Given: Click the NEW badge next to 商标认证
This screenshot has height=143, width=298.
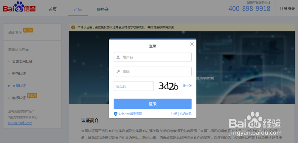Looking at the screenshot, I should [32, 96].
